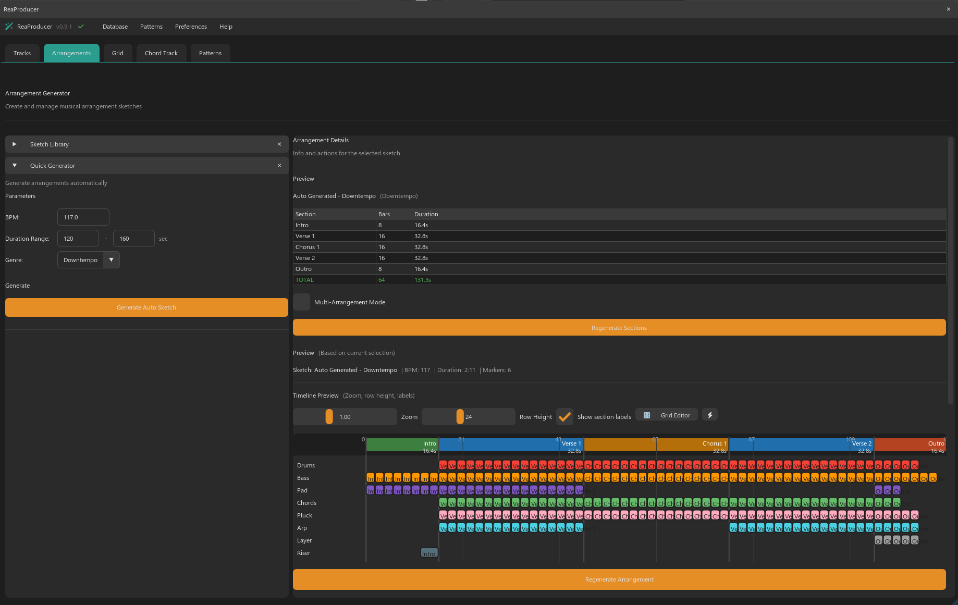
Task: Open the Genre dropdown set to Downtempo
Action: point(111,260)
